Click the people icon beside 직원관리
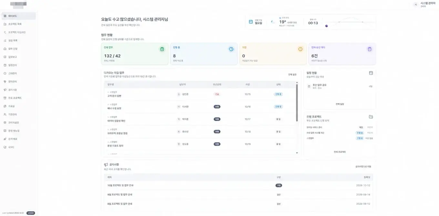The image size is (439, 216). click(x=5, y=114)
